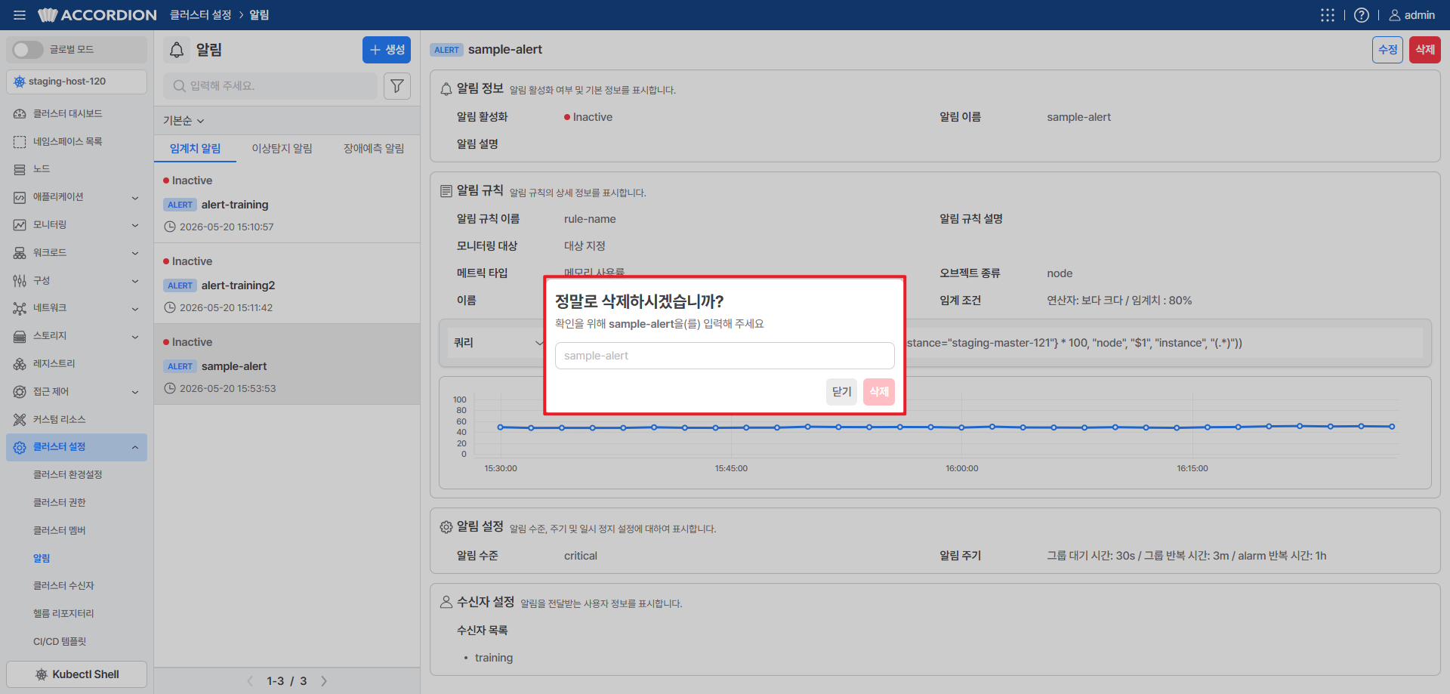This screenshot has height=694, width=1450.
Task: Launch Kubectl Shell
Action: coord(76,674)
